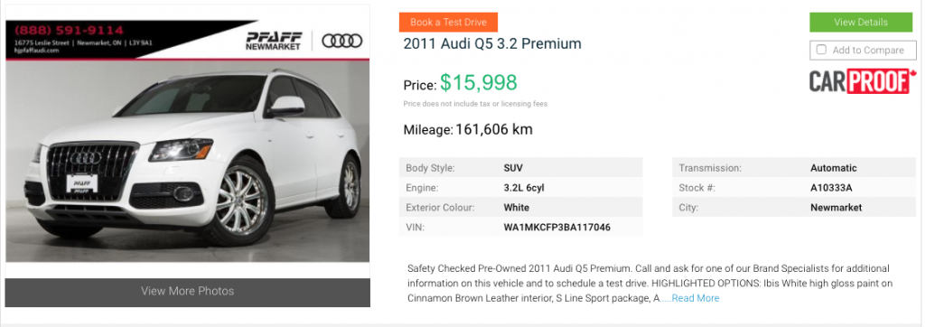This screenshot has width=925, height=327.
Task: Open View More Photos gallery
Action: pos(188,292)
